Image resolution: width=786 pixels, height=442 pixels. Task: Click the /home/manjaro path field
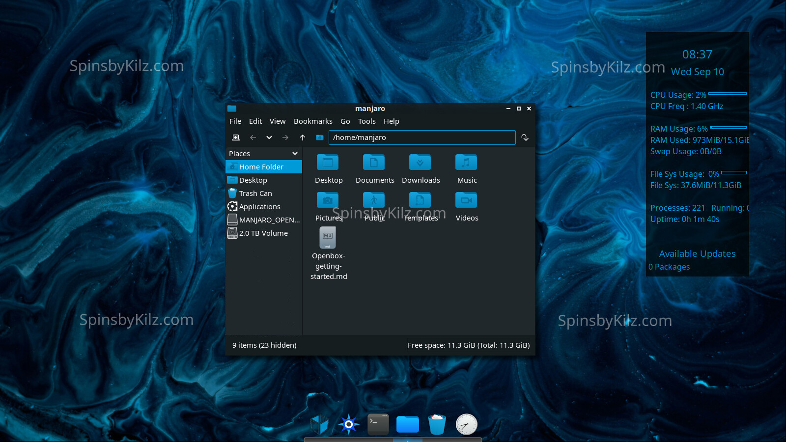pyautogui.click(x=421, y=138)
